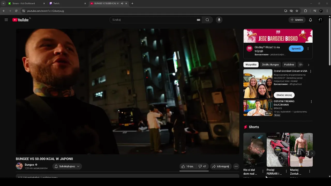
Task: Open options for Zostań Uczniem Liceum ad
Action: click(311, 71)
